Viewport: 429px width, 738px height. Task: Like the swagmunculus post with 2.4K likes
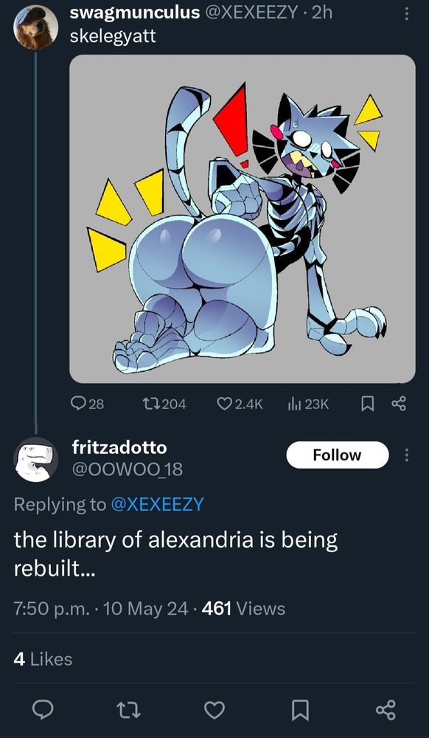tap(240, 404)
